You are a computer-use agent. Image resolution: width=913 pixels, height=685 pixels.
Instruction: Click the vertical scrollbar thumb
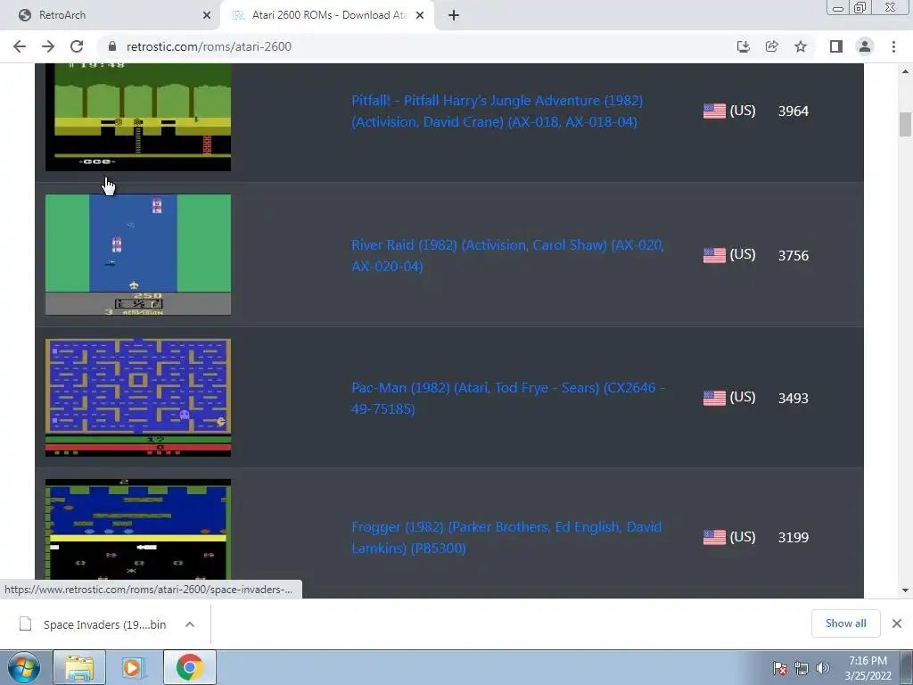click(905, 124)
